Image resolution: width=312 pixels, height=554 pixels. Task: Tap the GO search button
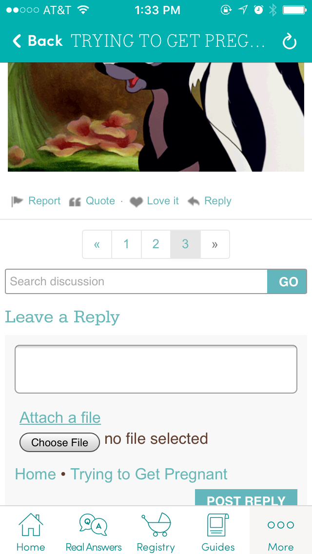point(287,281)
